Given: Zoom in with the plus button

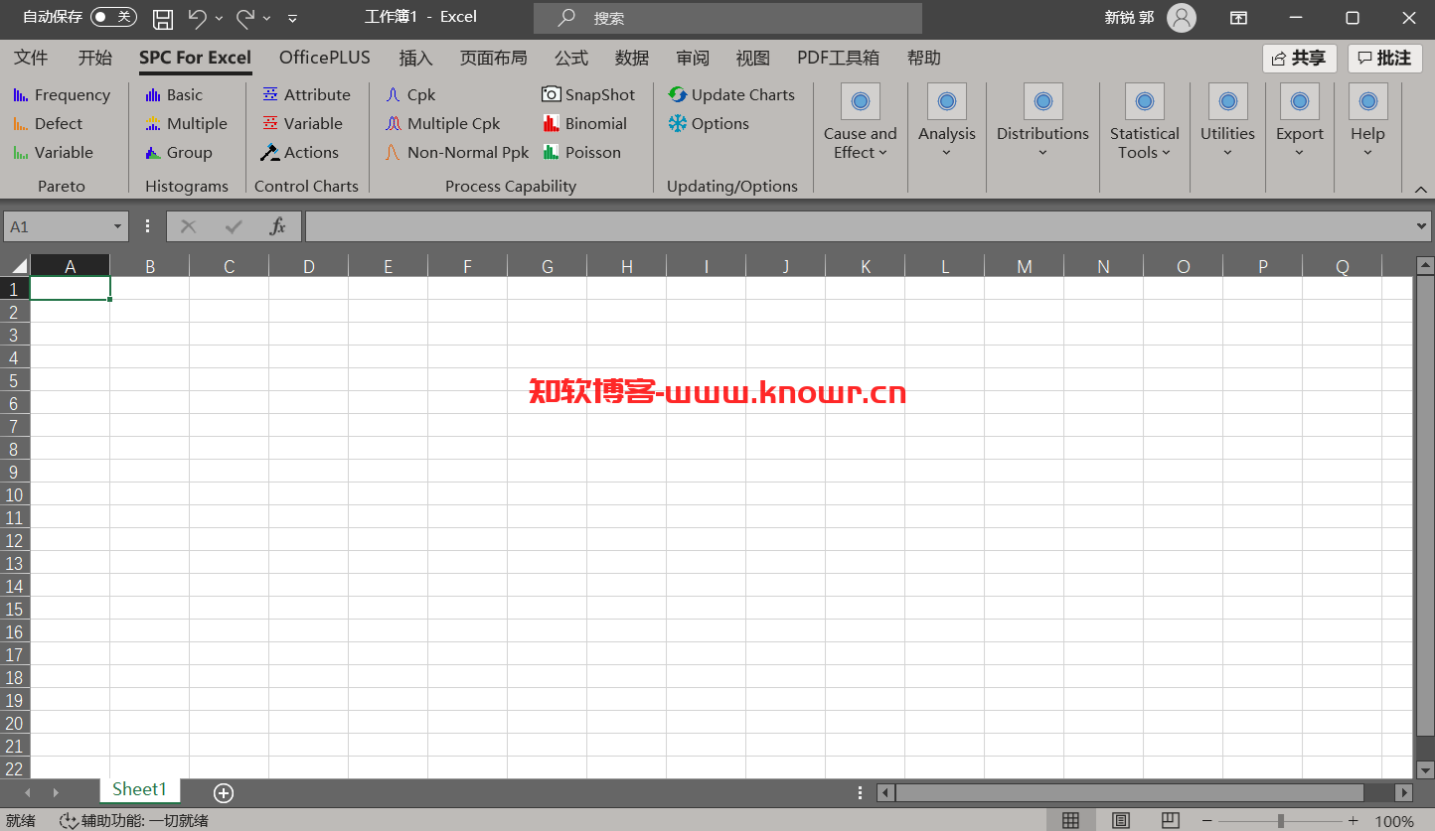Looking at the screenshot, I should coord(1353,820).
